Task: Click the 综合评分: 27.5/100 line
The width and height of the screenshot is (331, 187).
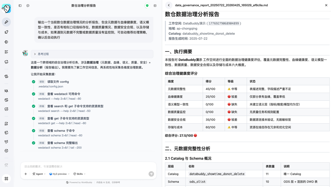Action: [181, 136]
